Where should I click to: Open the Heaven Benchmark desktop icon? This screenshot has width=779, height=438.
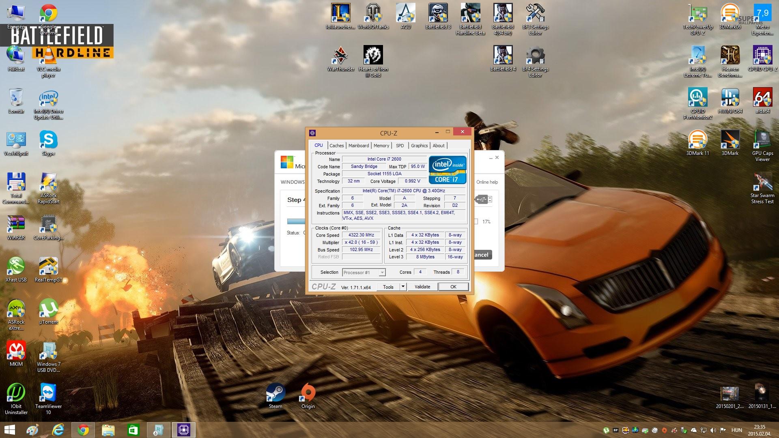[730, 62]
